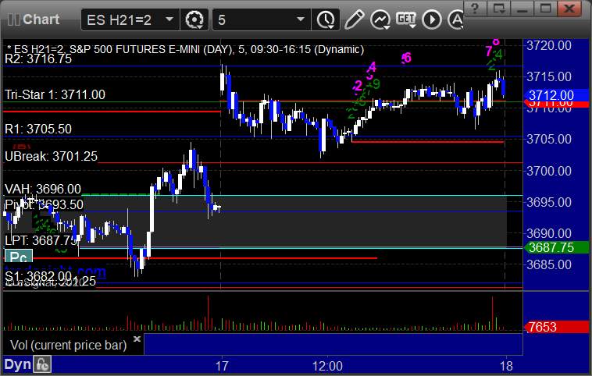Click the Pc marker button

click(19, 257)
